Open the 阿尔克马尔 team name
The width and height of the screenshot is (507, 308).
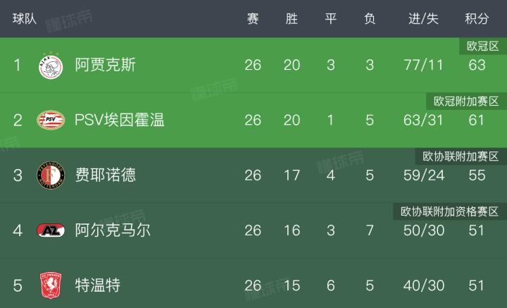click(x=113, y=230)
